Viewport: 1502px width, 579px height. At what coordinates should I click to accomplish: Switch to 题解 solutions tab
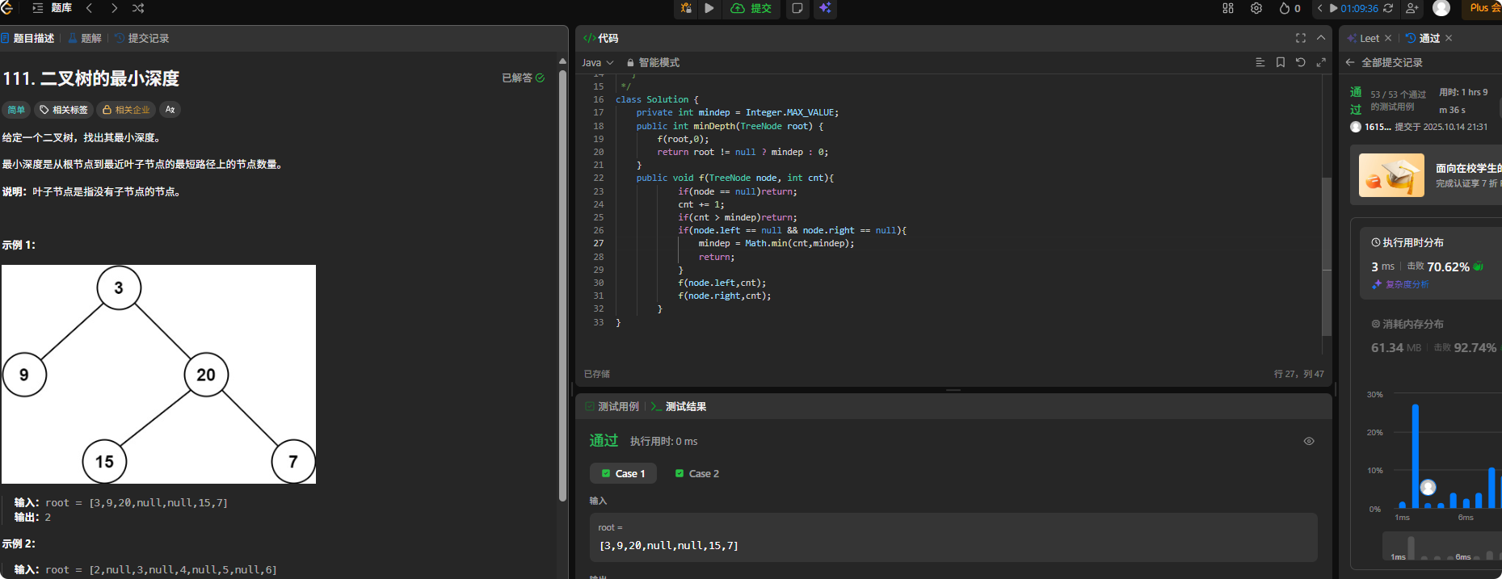coord(85,38)
